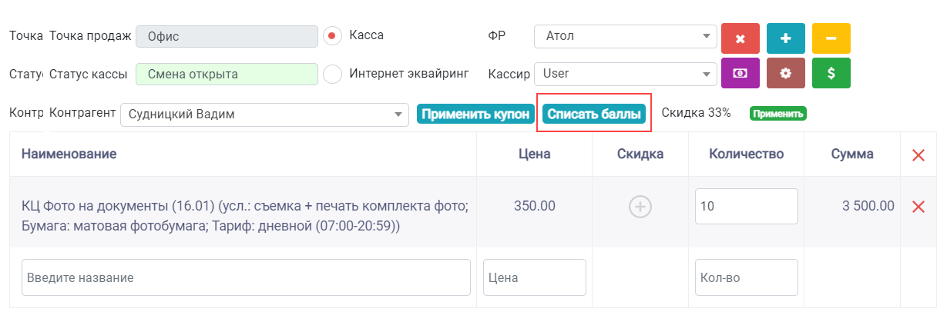The width and height of the screenshot is (947, 335).
Task: Click the red X in the table header
Action: (918, 154)
